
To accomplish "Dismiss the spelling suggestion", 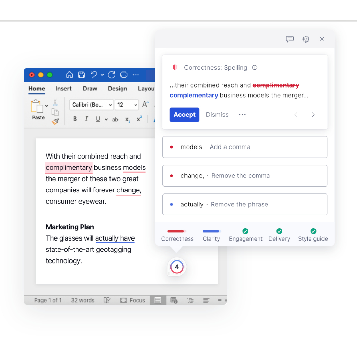I will [x=217, y=114].
